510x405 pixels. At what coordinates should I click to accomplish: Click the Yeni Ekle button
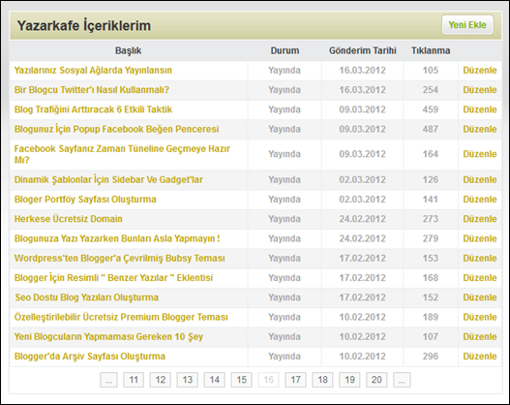coord(467,25)
